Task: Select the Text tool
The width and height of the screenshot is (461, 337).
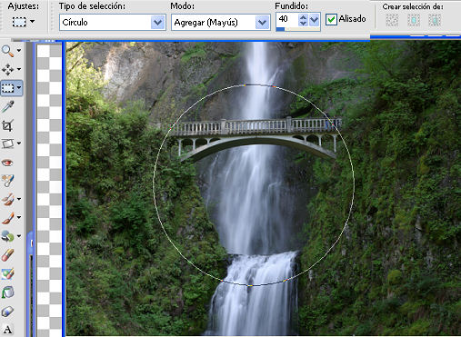Action: (x=7, y=330)
